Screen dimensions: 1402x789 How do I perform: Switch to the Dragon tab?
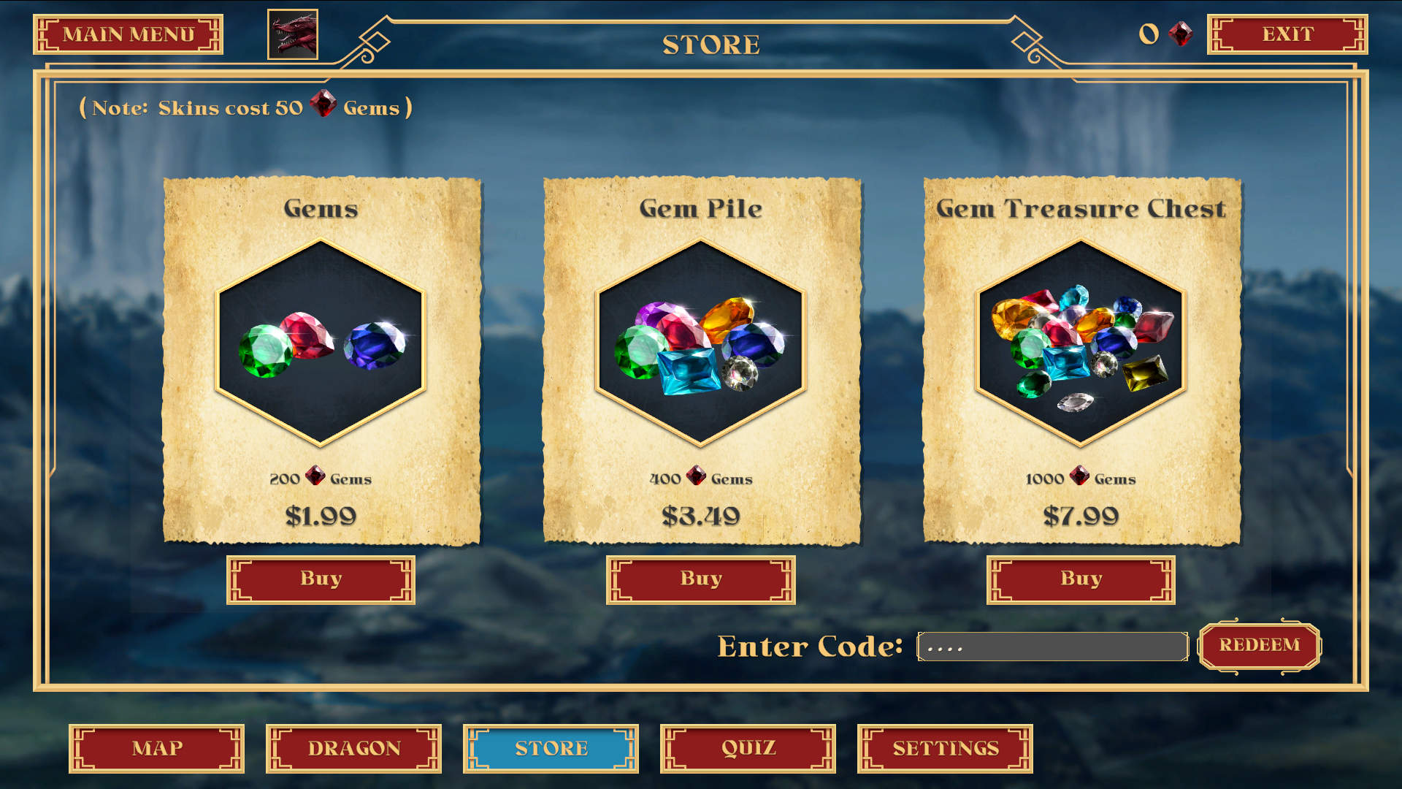pyautogui.click(x=353, y=749)
